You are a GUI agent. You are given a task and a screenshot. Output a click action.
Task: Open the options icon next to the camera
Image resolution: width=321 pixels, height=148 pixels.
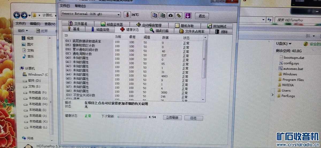coord(178,15)
